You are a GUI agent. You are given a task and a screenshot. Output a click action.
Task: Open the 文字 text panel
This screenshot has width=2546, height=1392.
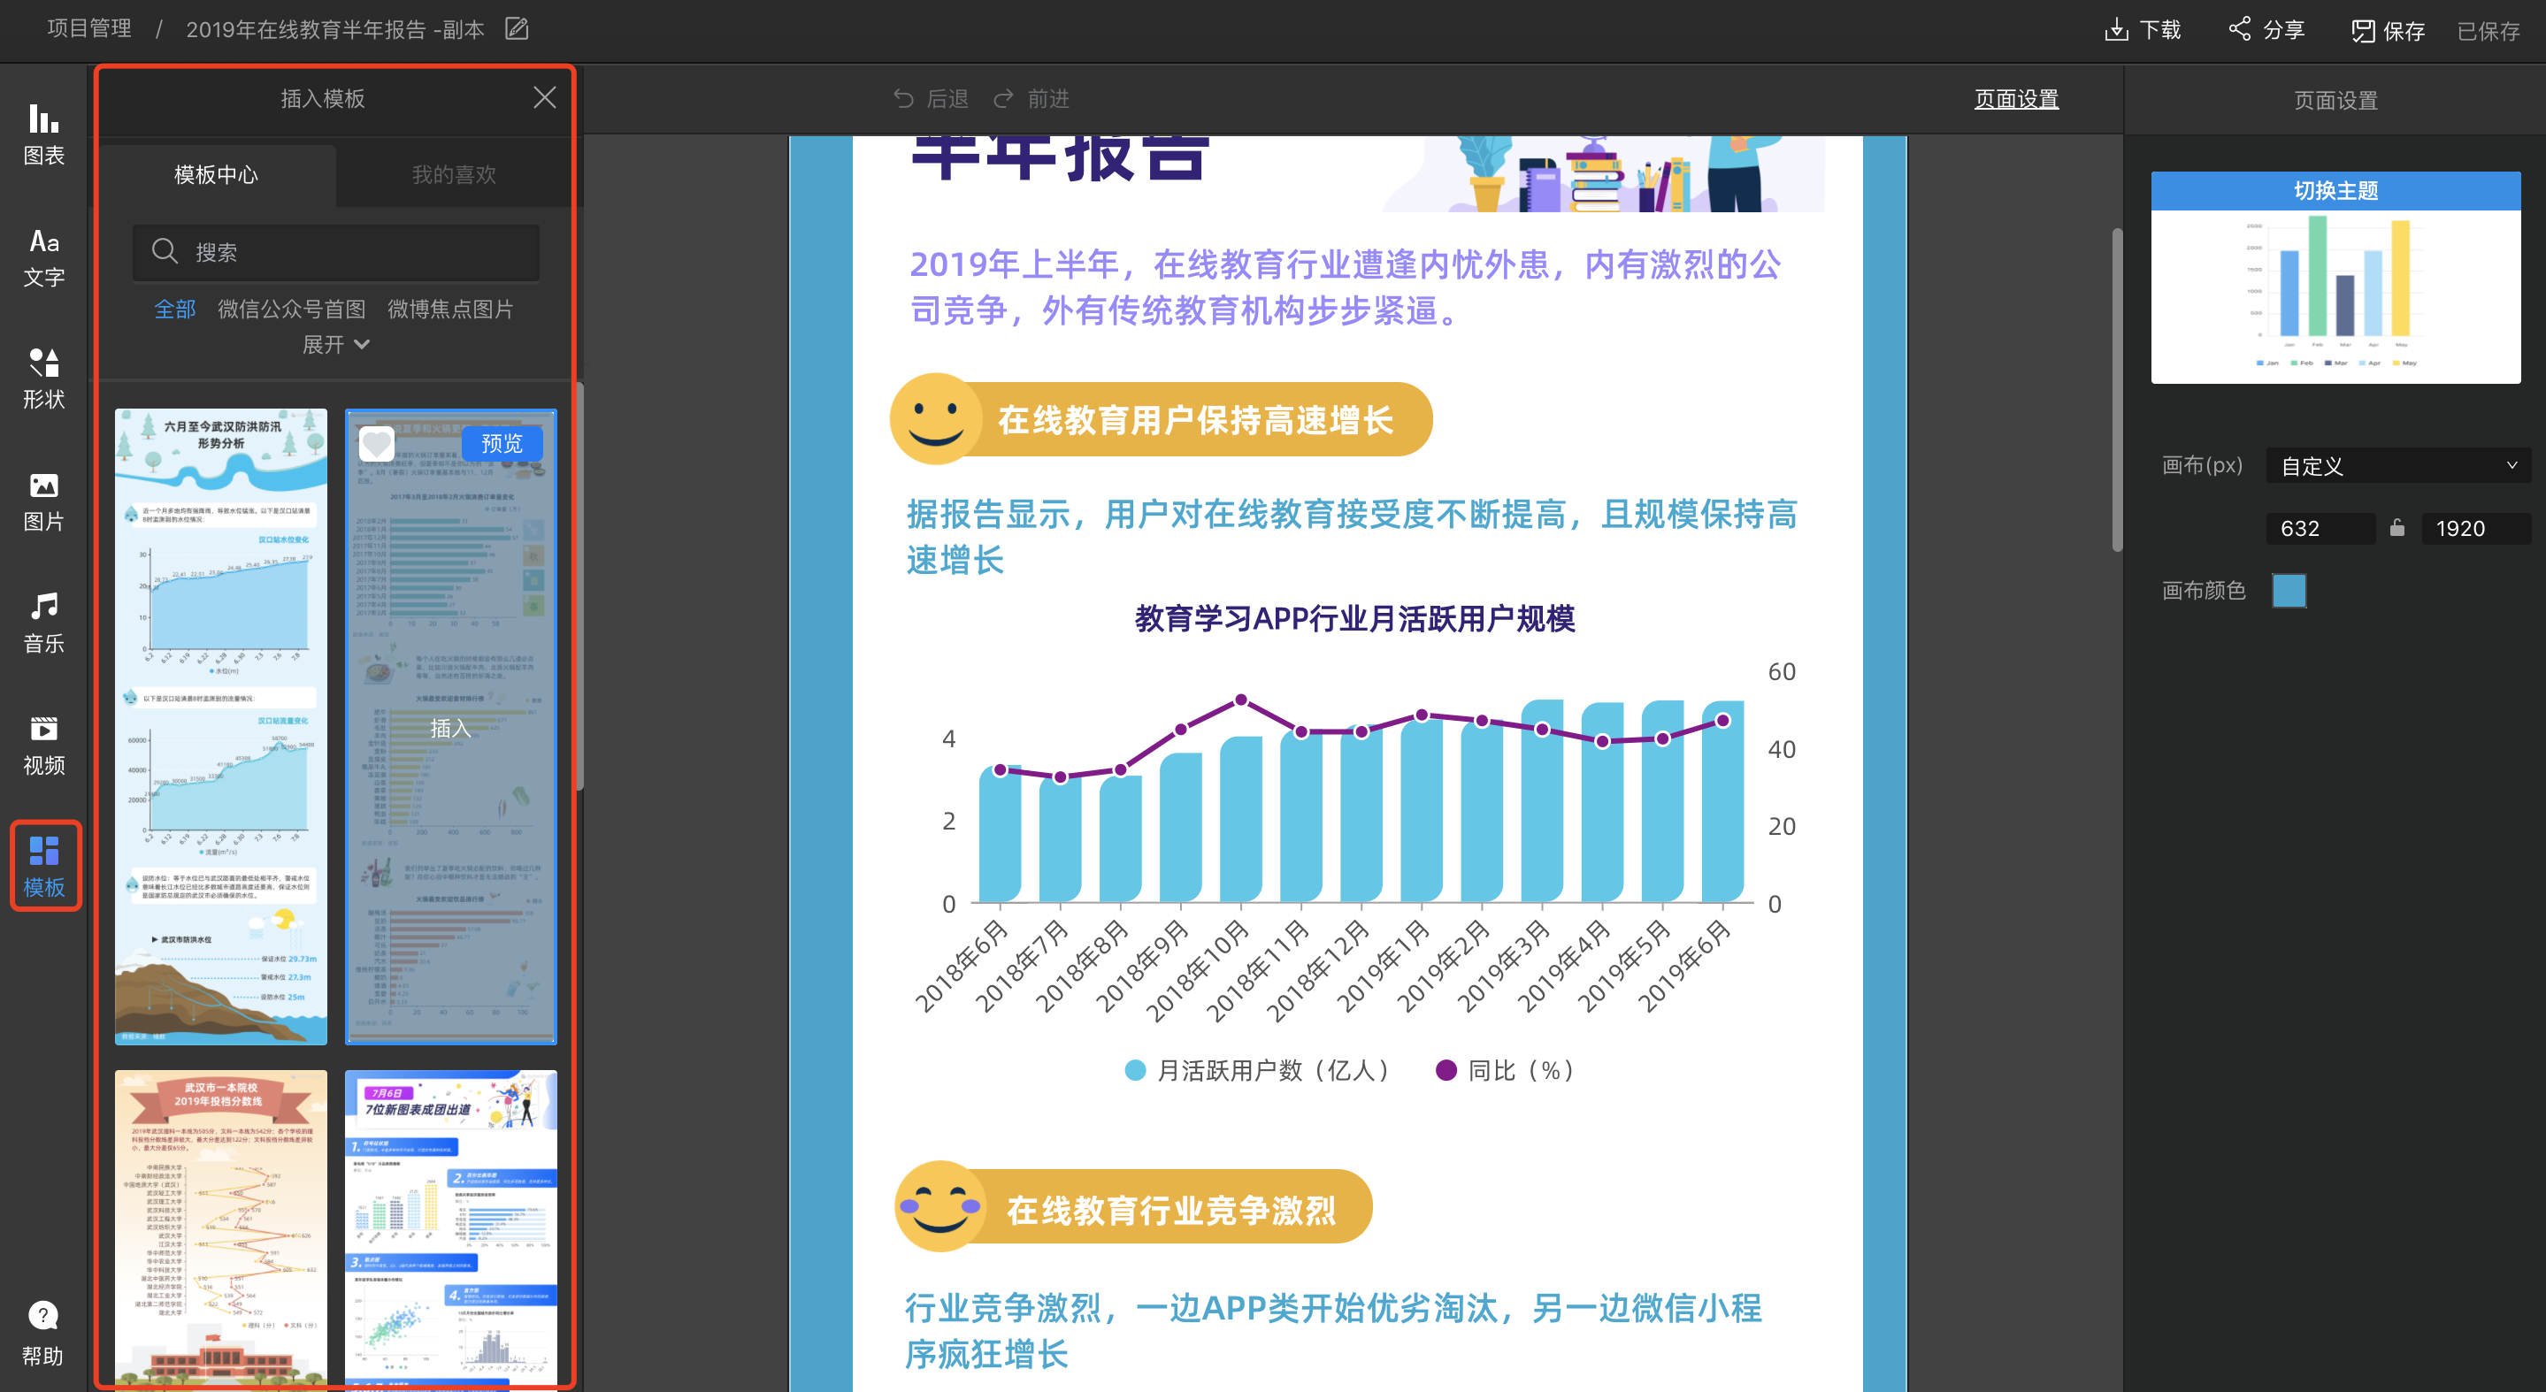[43, 256]
